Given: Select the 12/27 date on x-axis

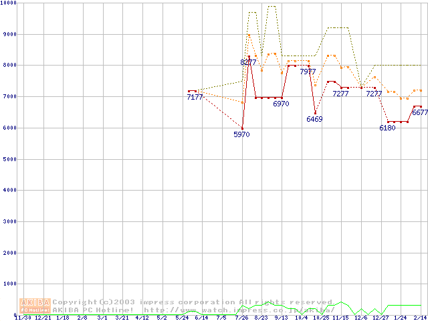Looking at the screenshot, I should click(x=381, y=318).
